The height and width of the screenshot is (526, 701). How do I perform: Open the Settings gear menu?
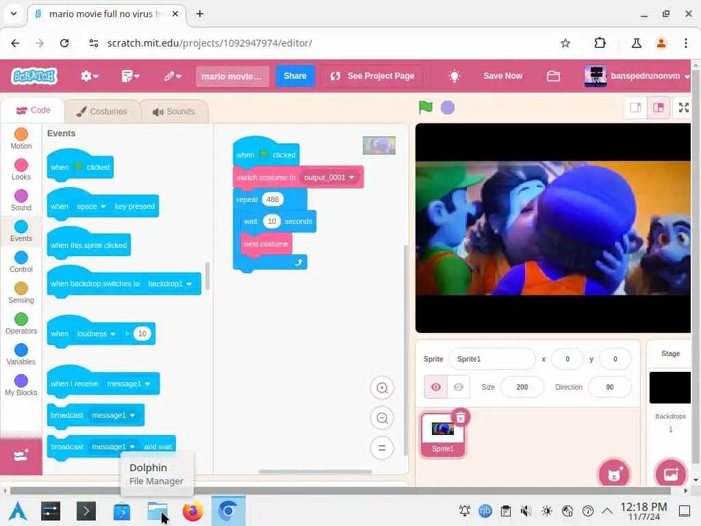[90, 76]
